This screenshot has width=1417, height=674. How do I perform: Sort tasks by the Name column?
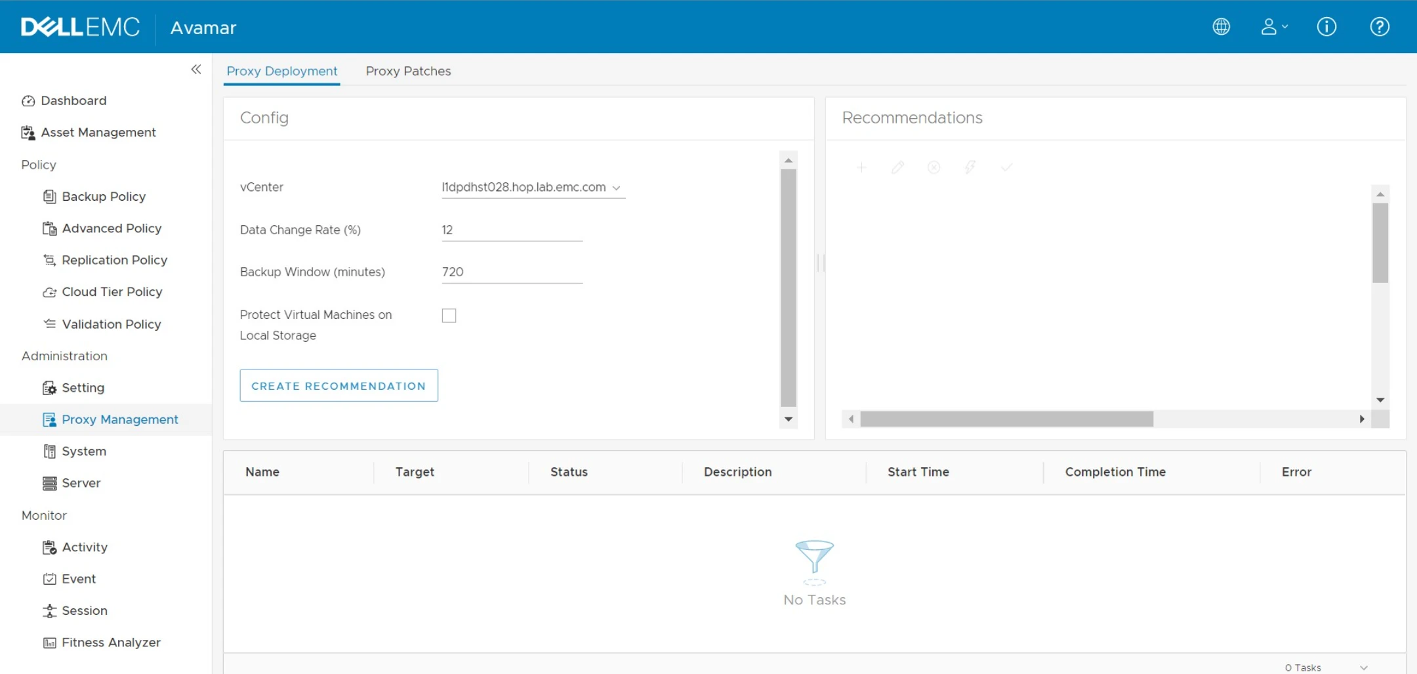pos(262,472)
